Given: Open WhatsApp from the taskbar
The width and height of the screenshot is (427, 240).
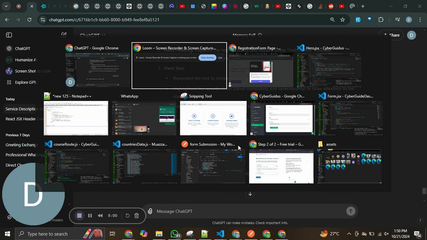Looking at the screenshot, I should click(x=175, y=234).
